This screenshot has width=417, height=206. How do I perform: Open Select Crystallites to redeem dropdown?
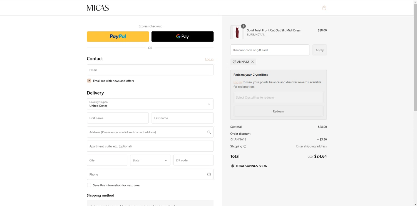278,98
